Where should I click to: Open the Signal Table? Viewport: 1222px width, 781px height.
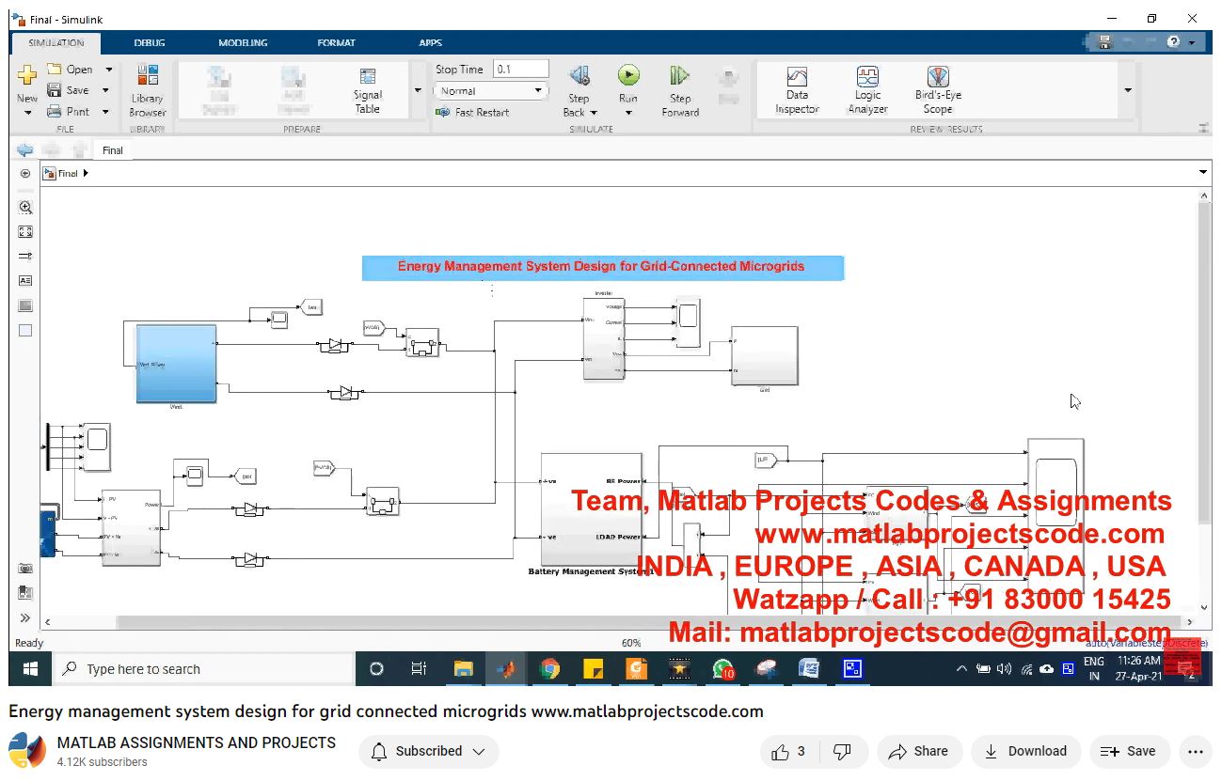(x=367, y=90)
